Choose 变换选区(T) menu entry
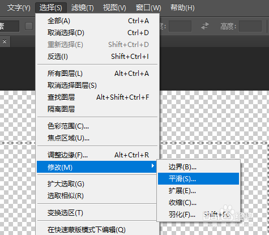Screen dimensions: 269x235 click(97, 213)
